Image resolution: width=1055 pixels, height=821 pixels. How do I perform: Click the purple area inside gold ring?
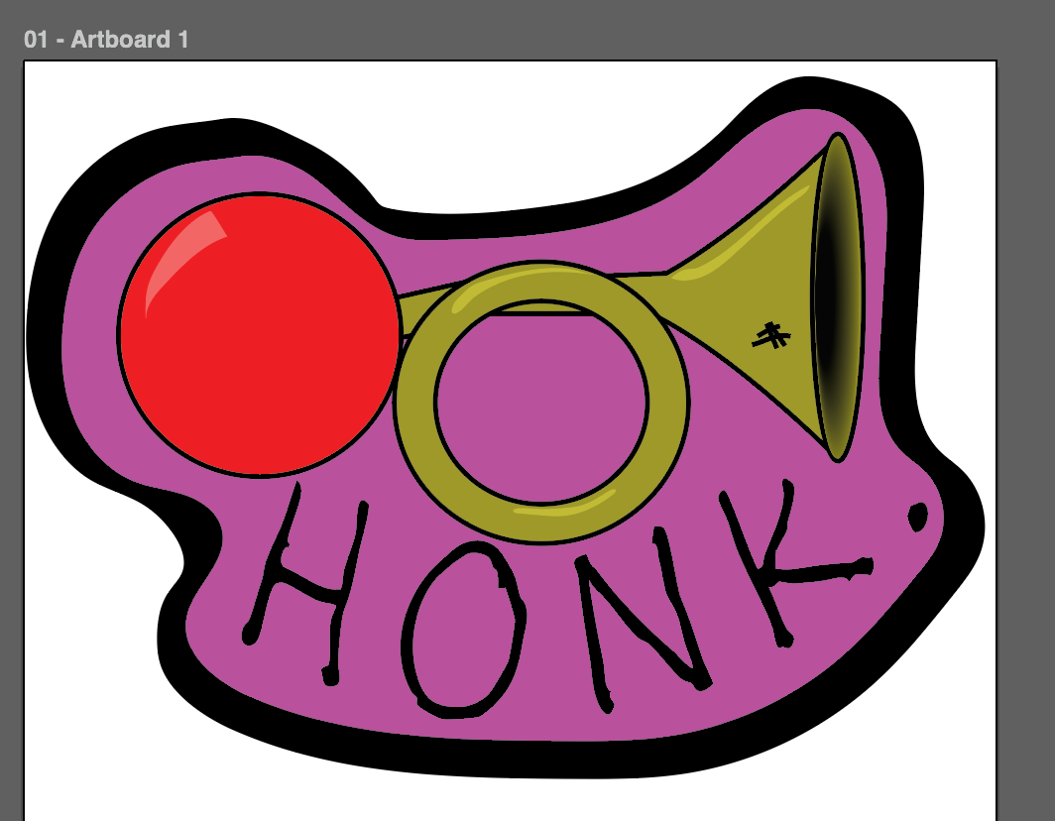coord(540,407)
